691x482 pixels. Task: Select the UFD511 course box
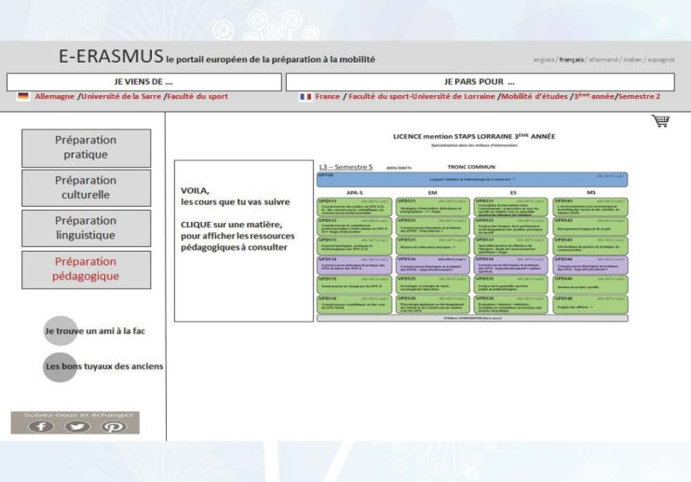click(354, 207)
